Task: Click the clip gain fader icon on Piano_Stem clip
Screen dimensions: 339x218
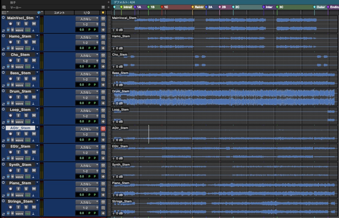Action: (114, 195)
